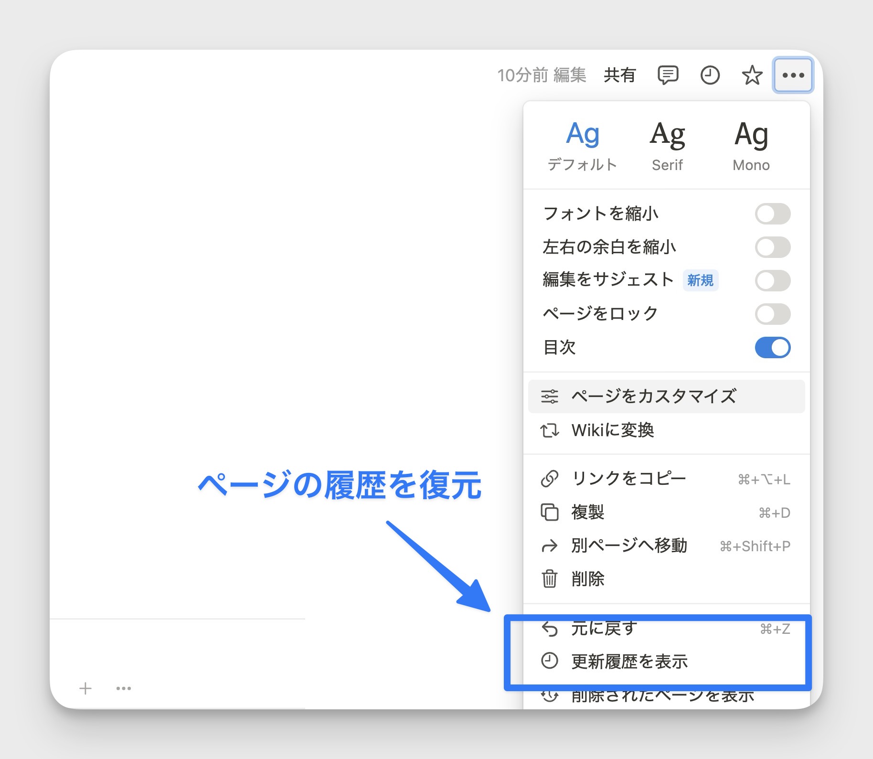The image size is (873, 759).
Task: Select the デフォルト font style
Action: pyautogui.click(x=582, y=146)
